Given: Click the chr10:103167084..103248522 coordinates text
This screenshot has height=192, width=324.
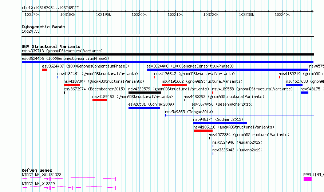Looking at the screenshot, I should click(50, 8).
